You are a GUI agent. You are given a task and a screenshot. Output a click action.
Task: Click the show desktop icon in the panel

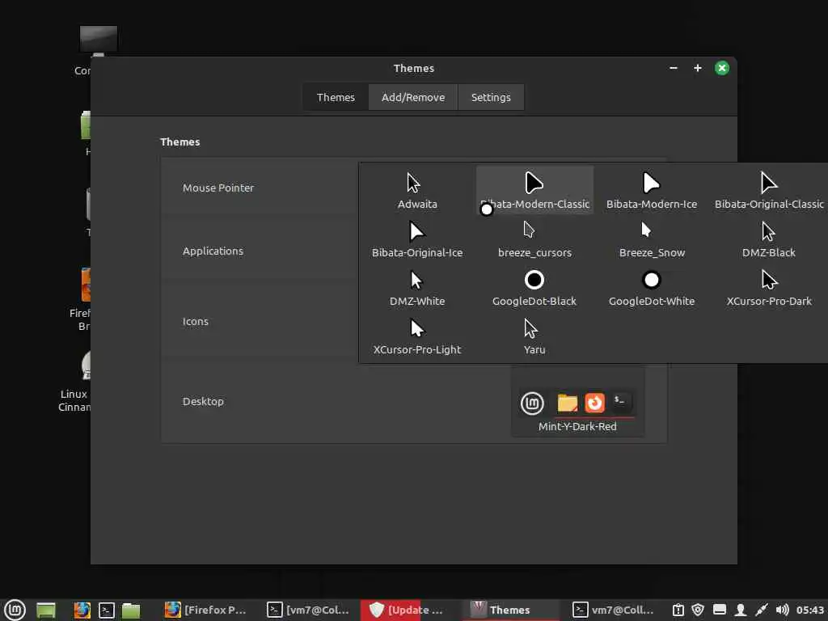pos(46,610)
